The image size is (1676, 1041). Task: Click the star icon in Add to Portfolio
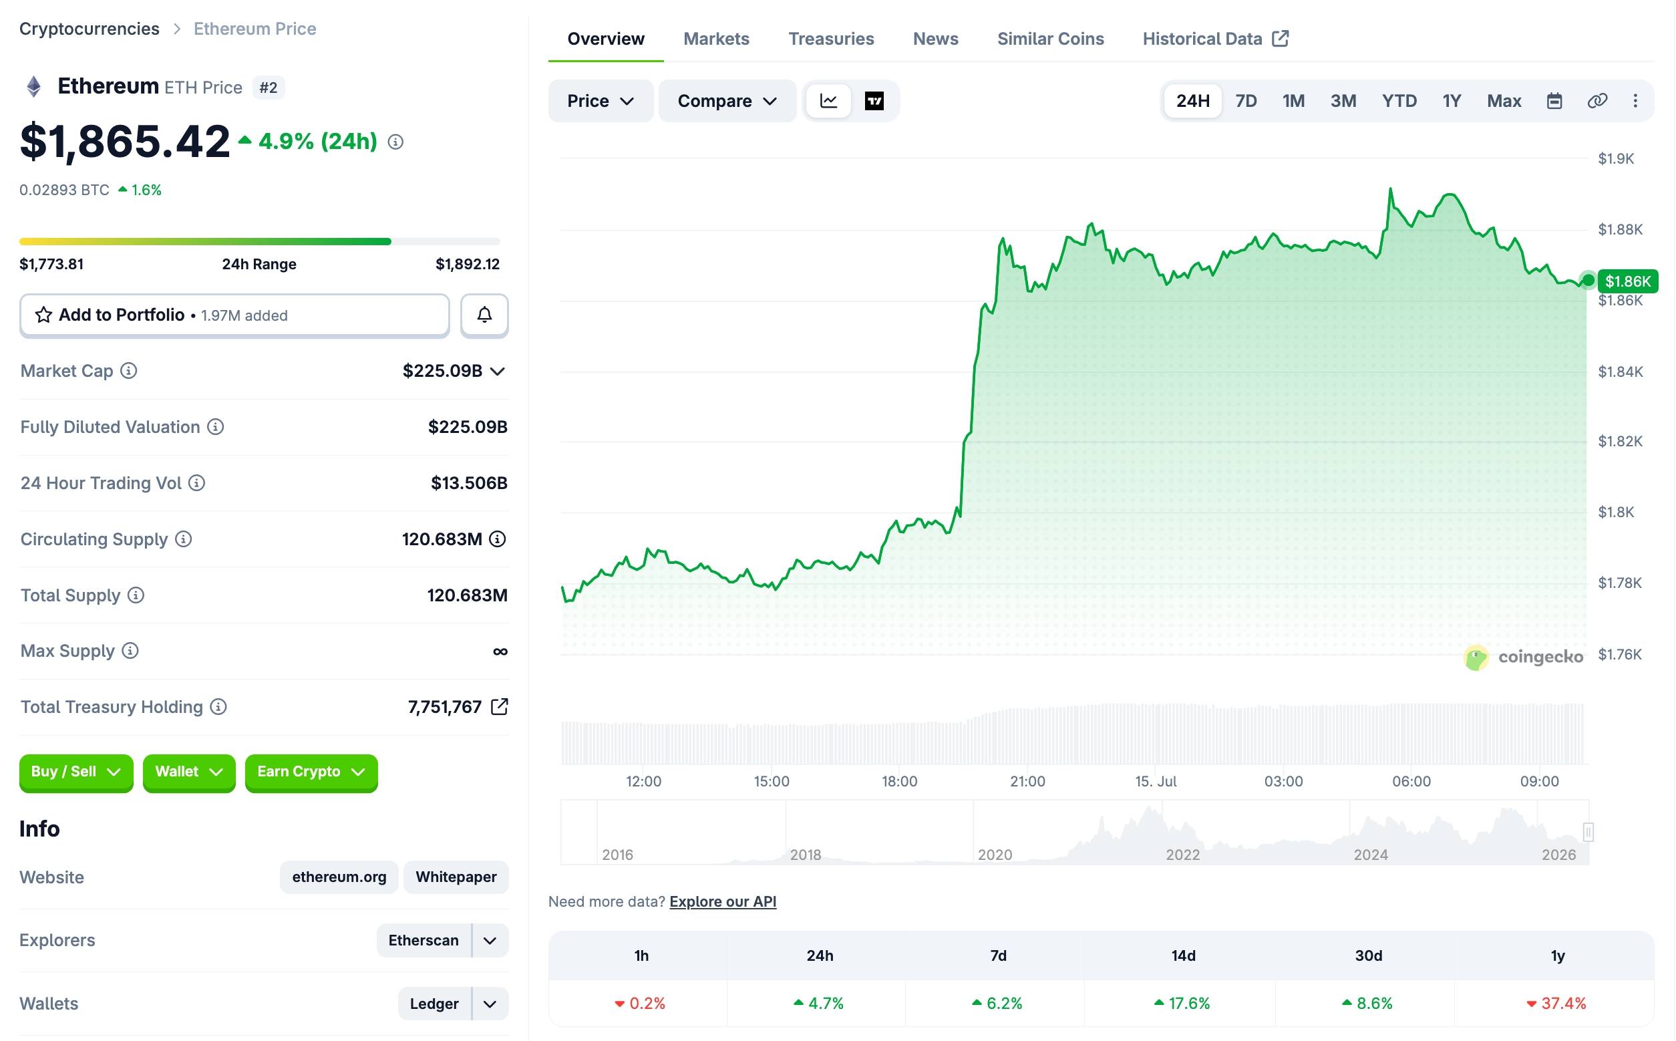coord(43,315)
